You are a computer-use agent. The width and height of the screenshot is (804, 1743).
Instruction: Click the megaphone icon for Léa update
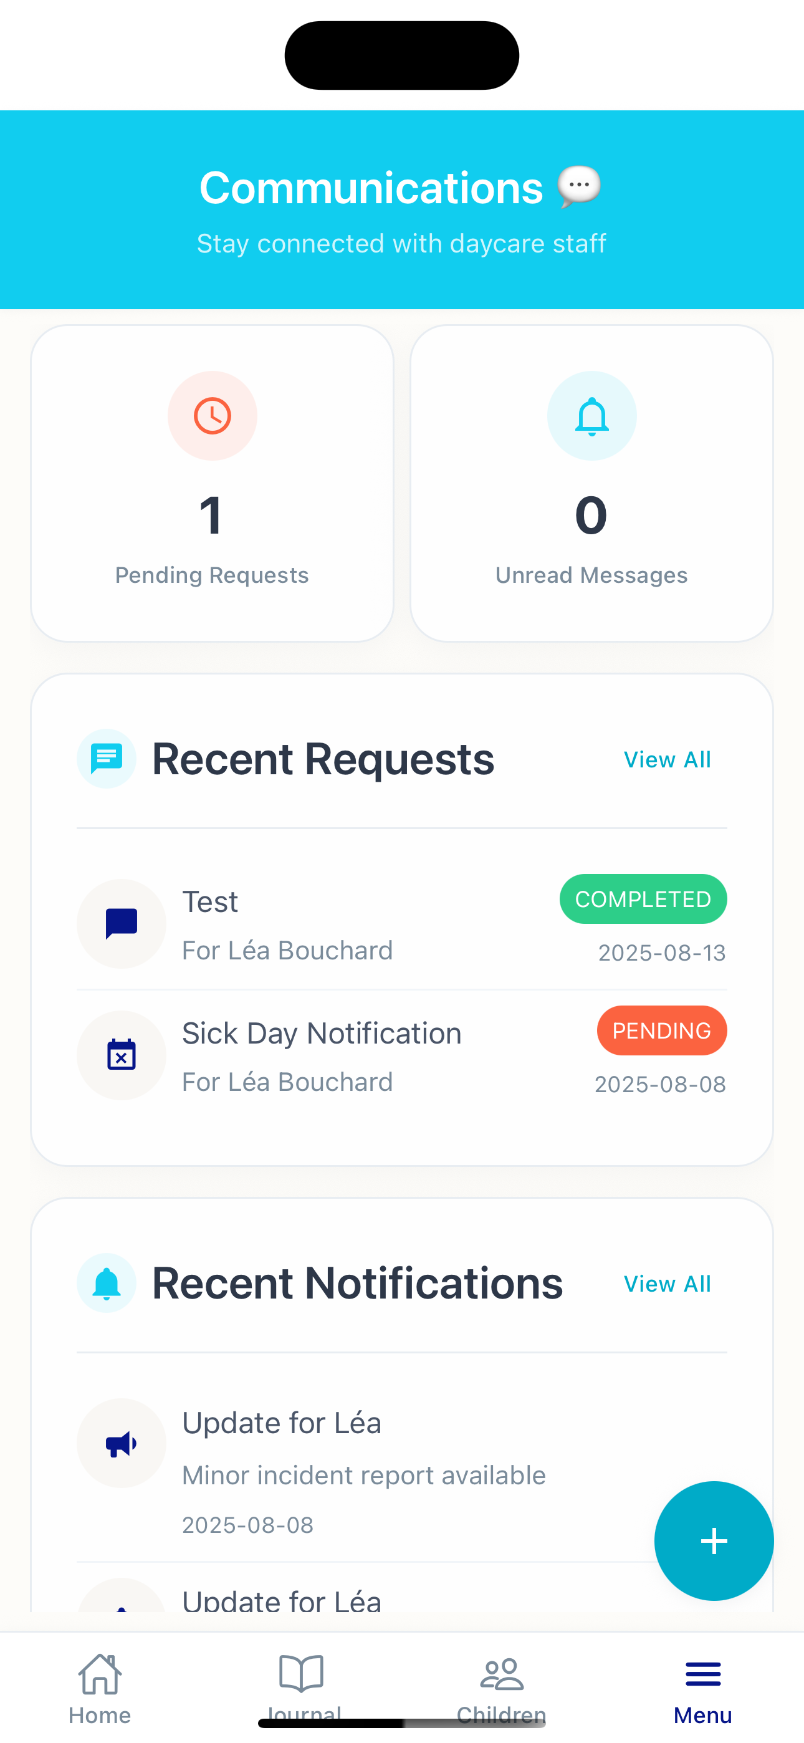[121, 1444]
